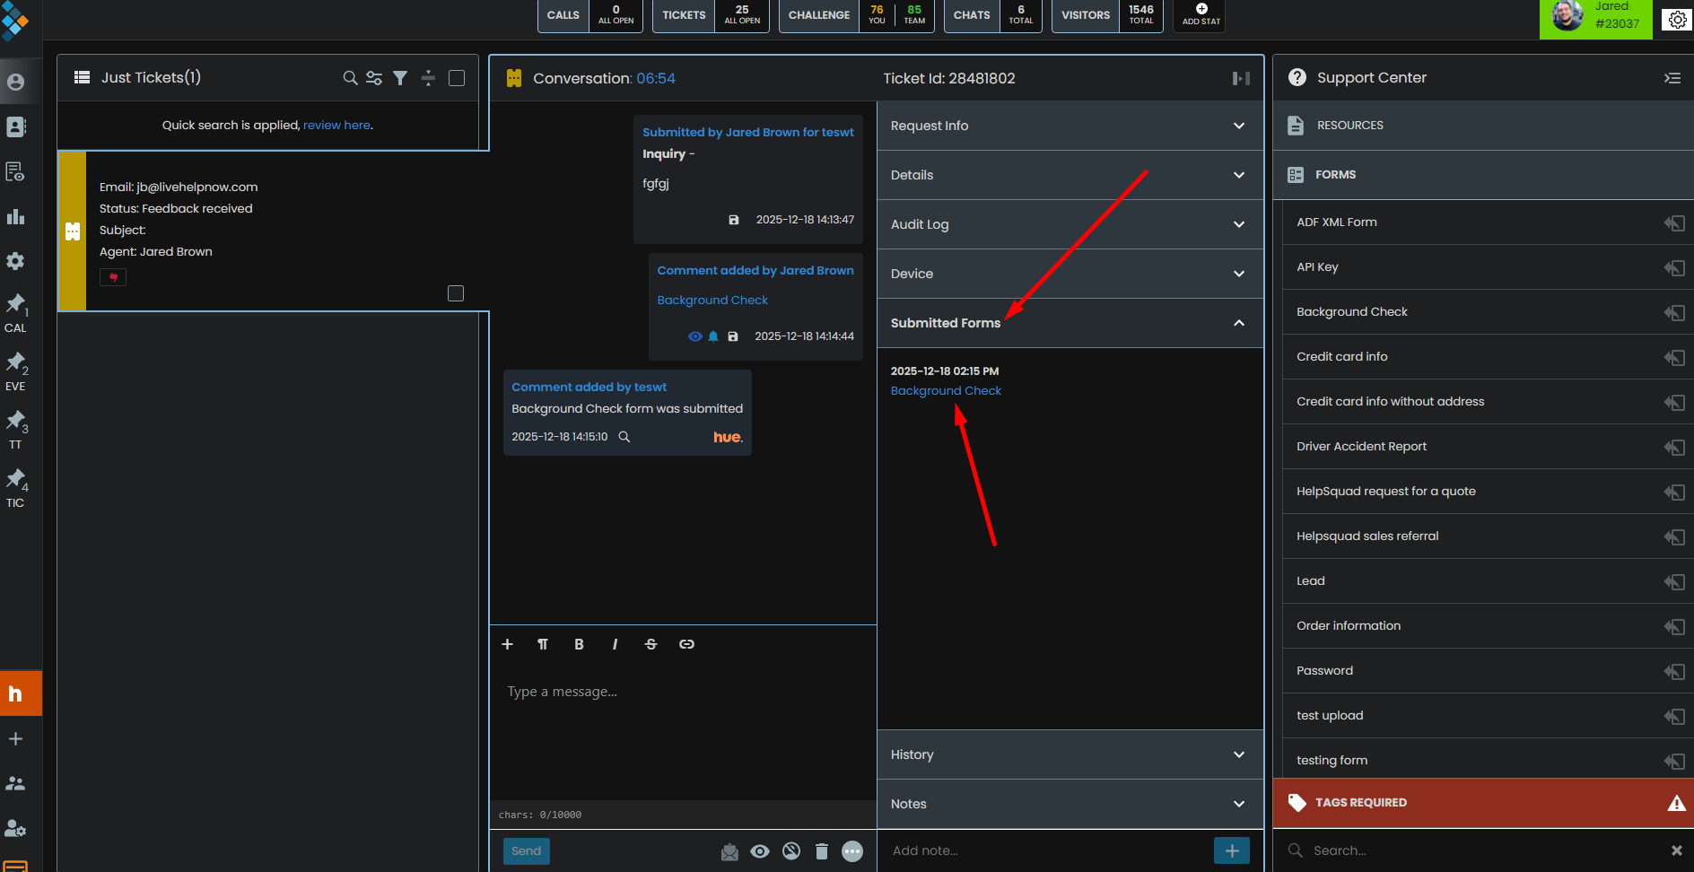Click the Bold formatting icon
This screenshot has height=872, width=1694.
tap(579, 644)
